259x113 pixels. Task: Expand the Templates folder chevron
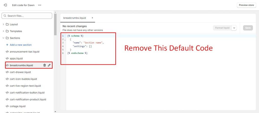tap(3, 31)
